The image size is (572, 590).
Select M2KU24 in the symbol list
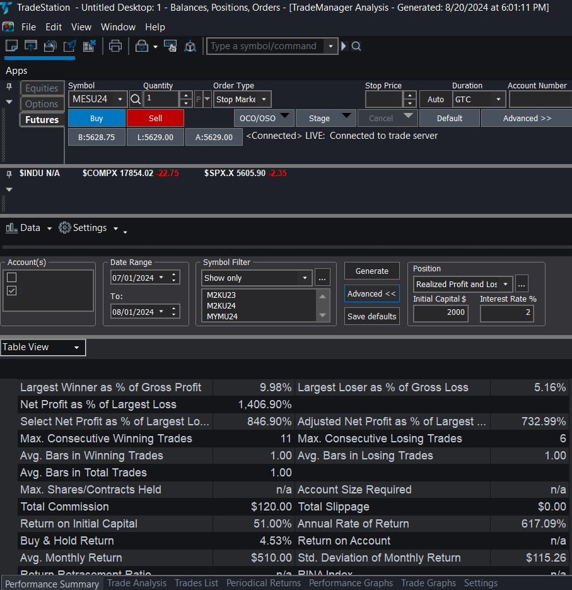click(x=221, y=306)
